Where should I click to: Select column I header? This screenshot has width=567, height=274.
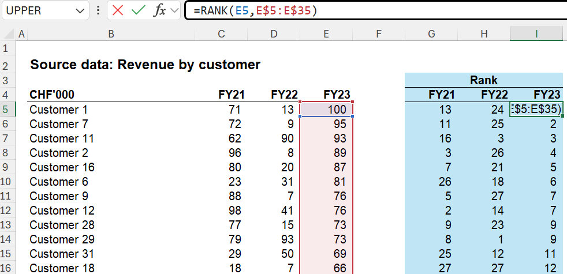coord(536,34)
